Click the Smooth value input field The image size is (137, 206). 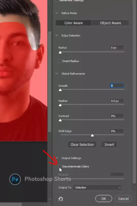117,86
